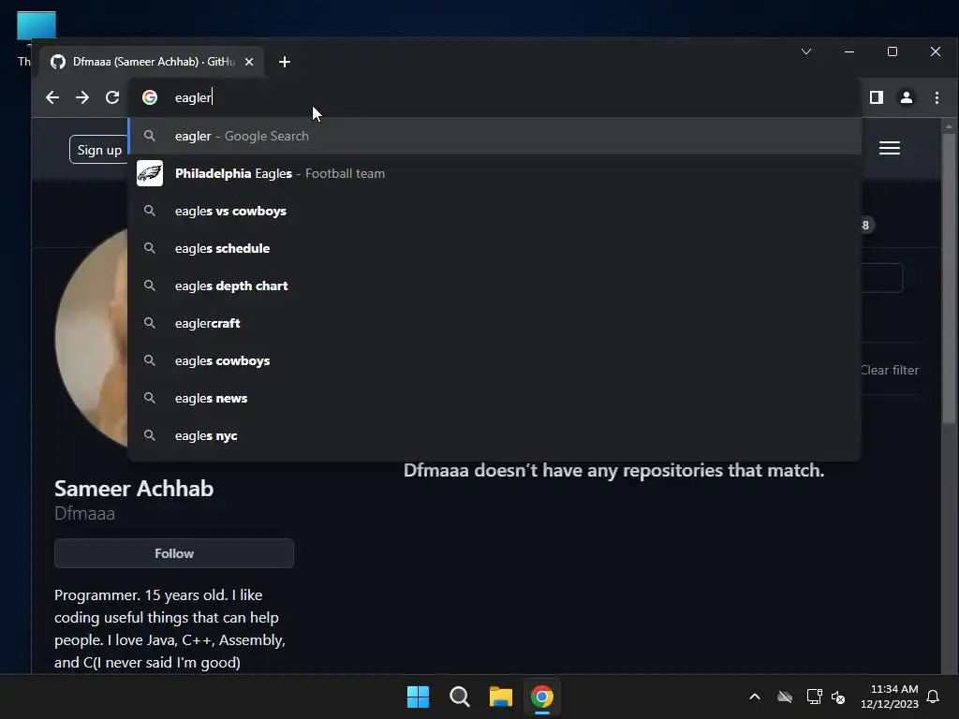Viewport: 959px width, 719px height.
Task: Pick 'eagles schedule' suggestion
Action: (x=494, y=248)
